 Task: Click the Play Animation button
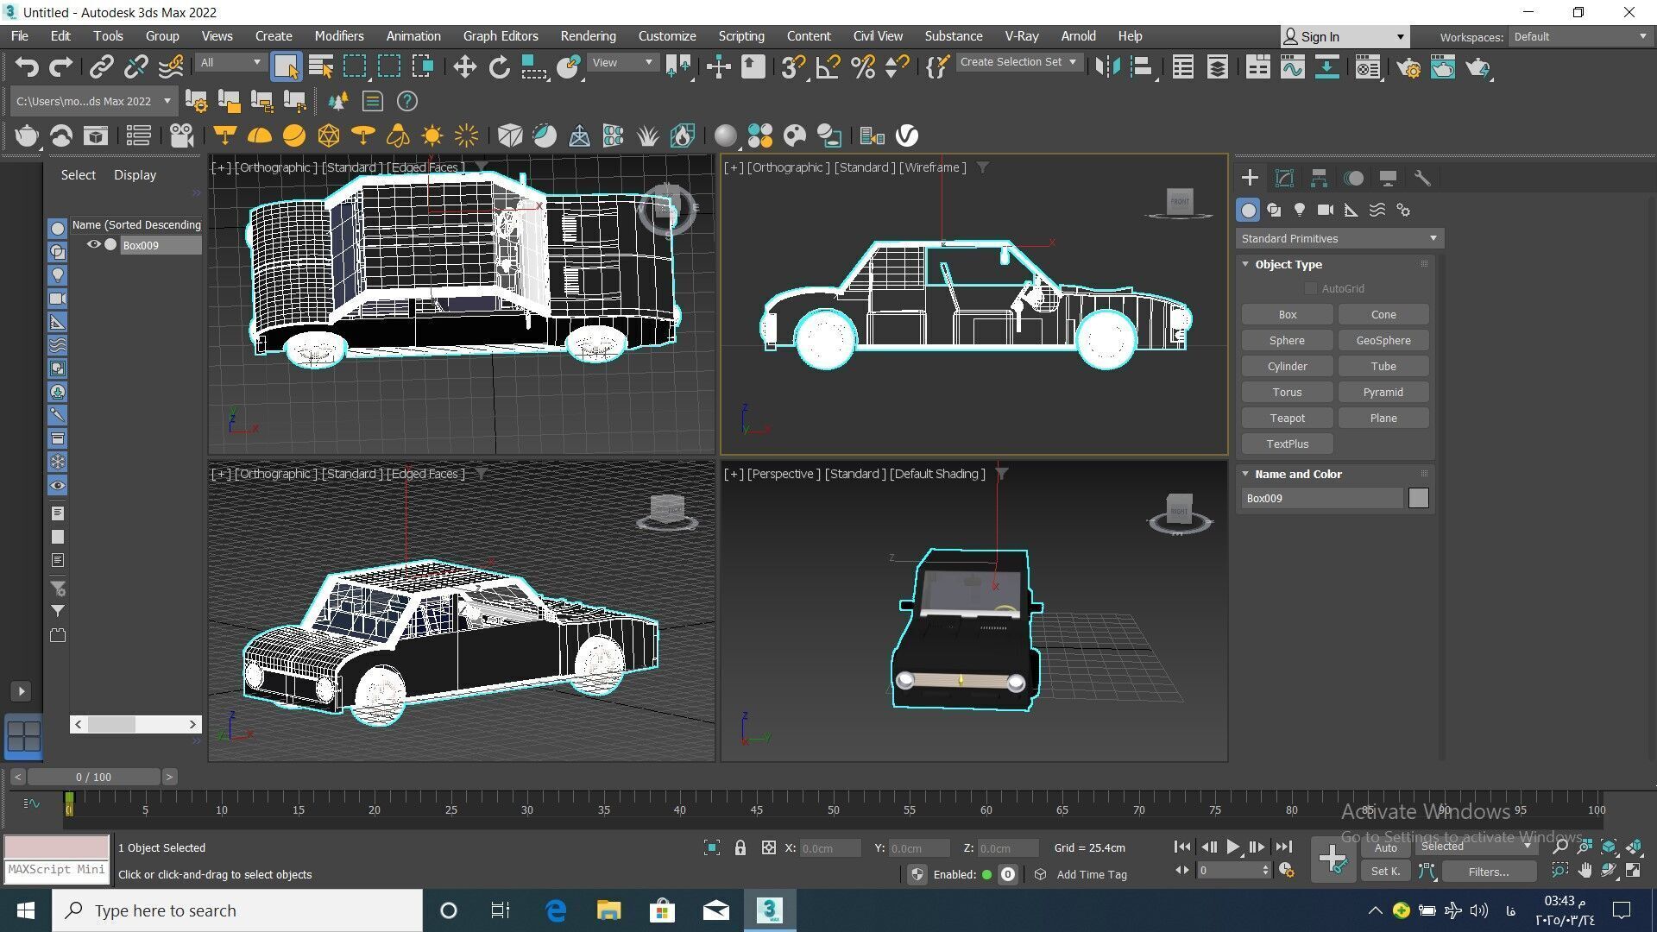(x=1233, y=847)
